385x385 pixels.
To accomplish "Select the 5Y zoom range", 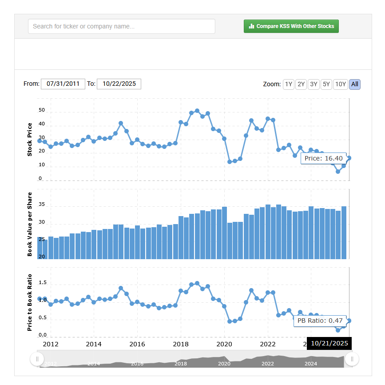I will pos(326,84).
